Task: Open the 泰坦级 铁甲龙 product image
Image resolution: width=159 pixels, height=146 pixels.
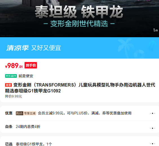Action: pos(79,18)
